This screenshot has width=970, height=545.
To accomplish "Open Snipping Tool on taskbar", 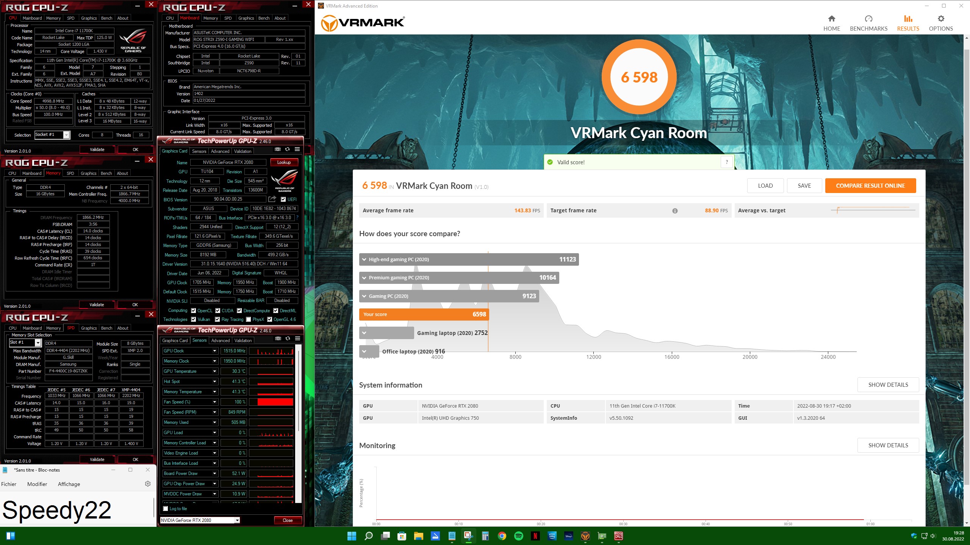I will [x=468, y=536].
